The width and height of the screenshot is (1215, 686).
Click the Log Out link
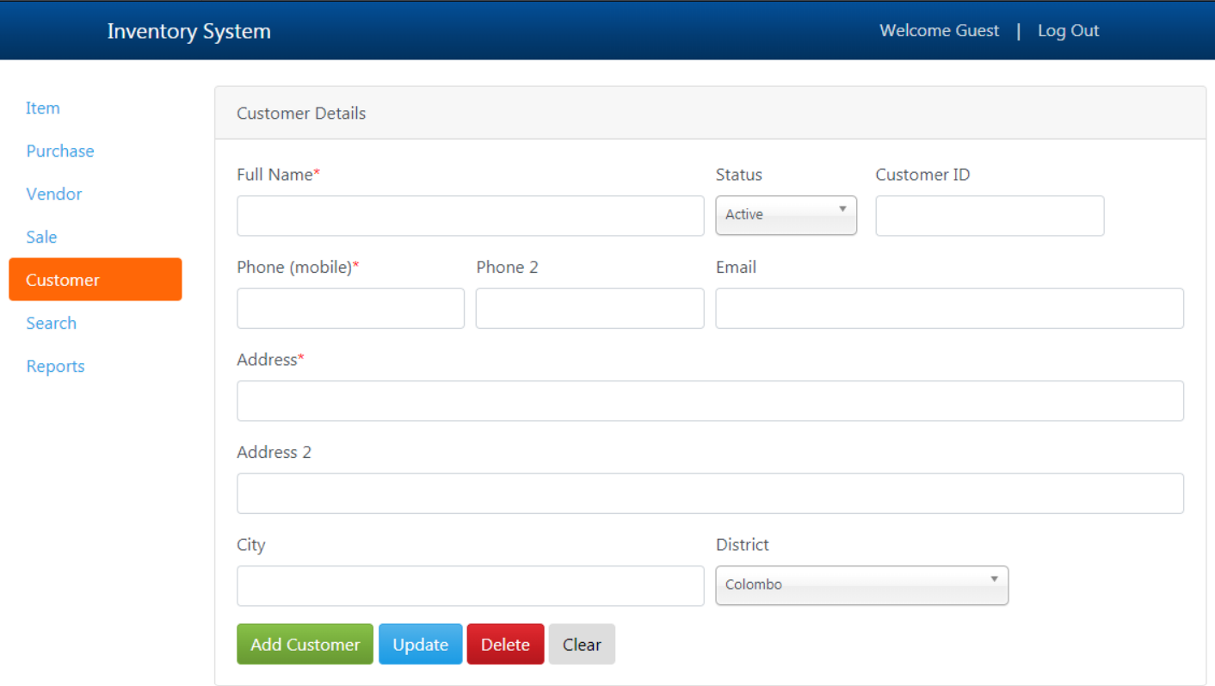[x=1068, y=31]
